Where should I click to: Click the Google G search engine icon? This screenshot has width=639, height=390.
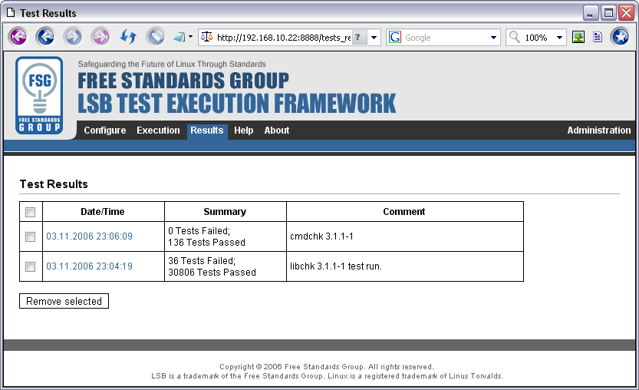tap(395, 37)
